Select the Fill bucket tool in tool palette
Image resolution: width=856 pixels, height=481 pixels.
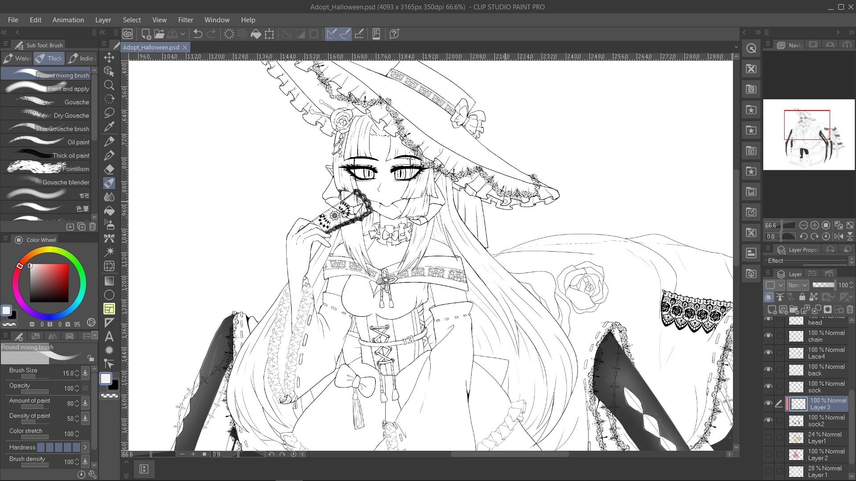[x=109, y=211]
